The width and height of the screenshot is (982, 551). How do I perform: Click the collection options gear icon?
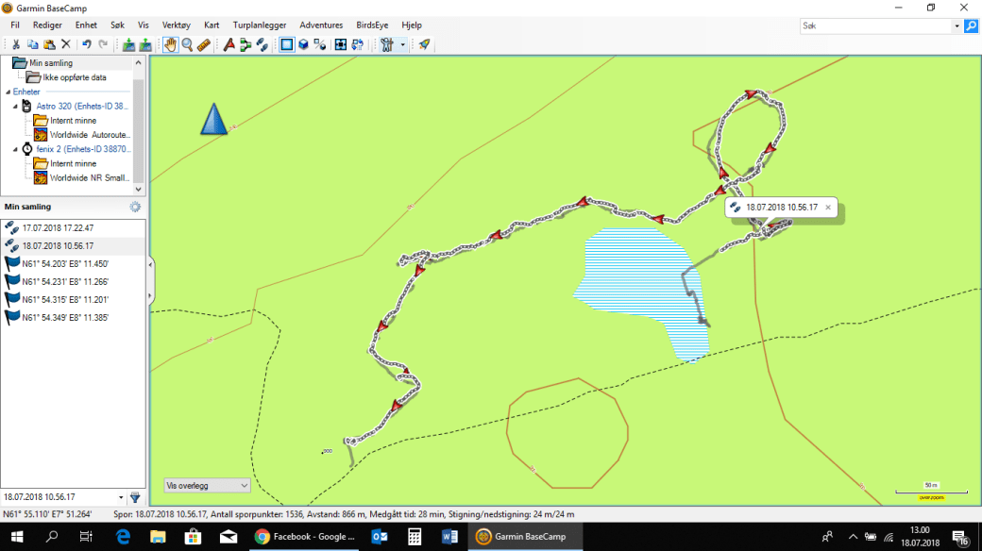[x=135, y=207]
